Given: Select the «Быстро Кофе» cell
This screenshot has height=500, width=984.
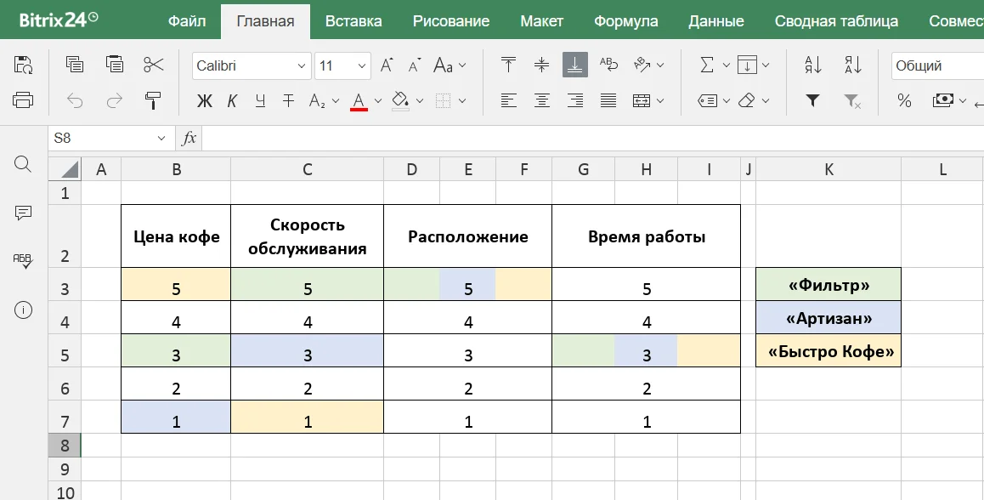Looking at the screenshot, I should click(828, 351).
